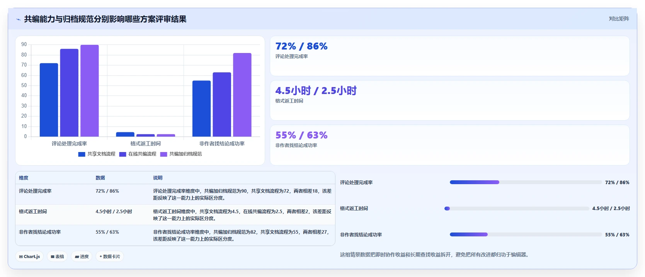Click the 在线共编流程 bar for 评论处理完成率

69,93
